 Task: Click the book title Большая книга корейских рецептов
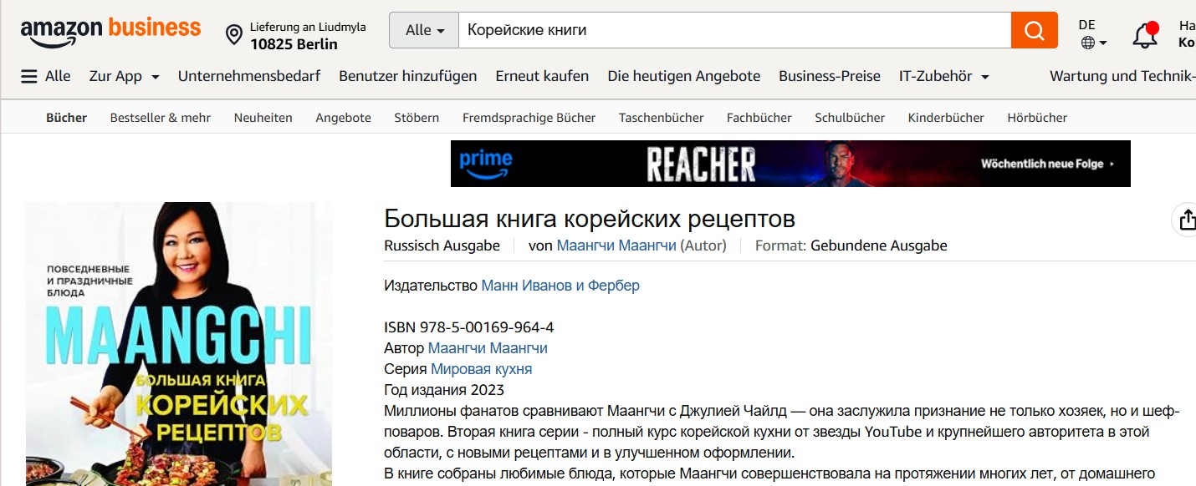(590, 219)
